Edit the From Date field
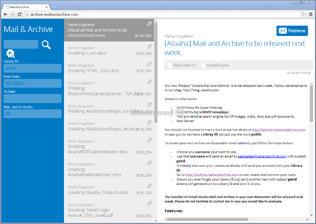This screenshot has width=316, height=224. [x=32, y=83]
